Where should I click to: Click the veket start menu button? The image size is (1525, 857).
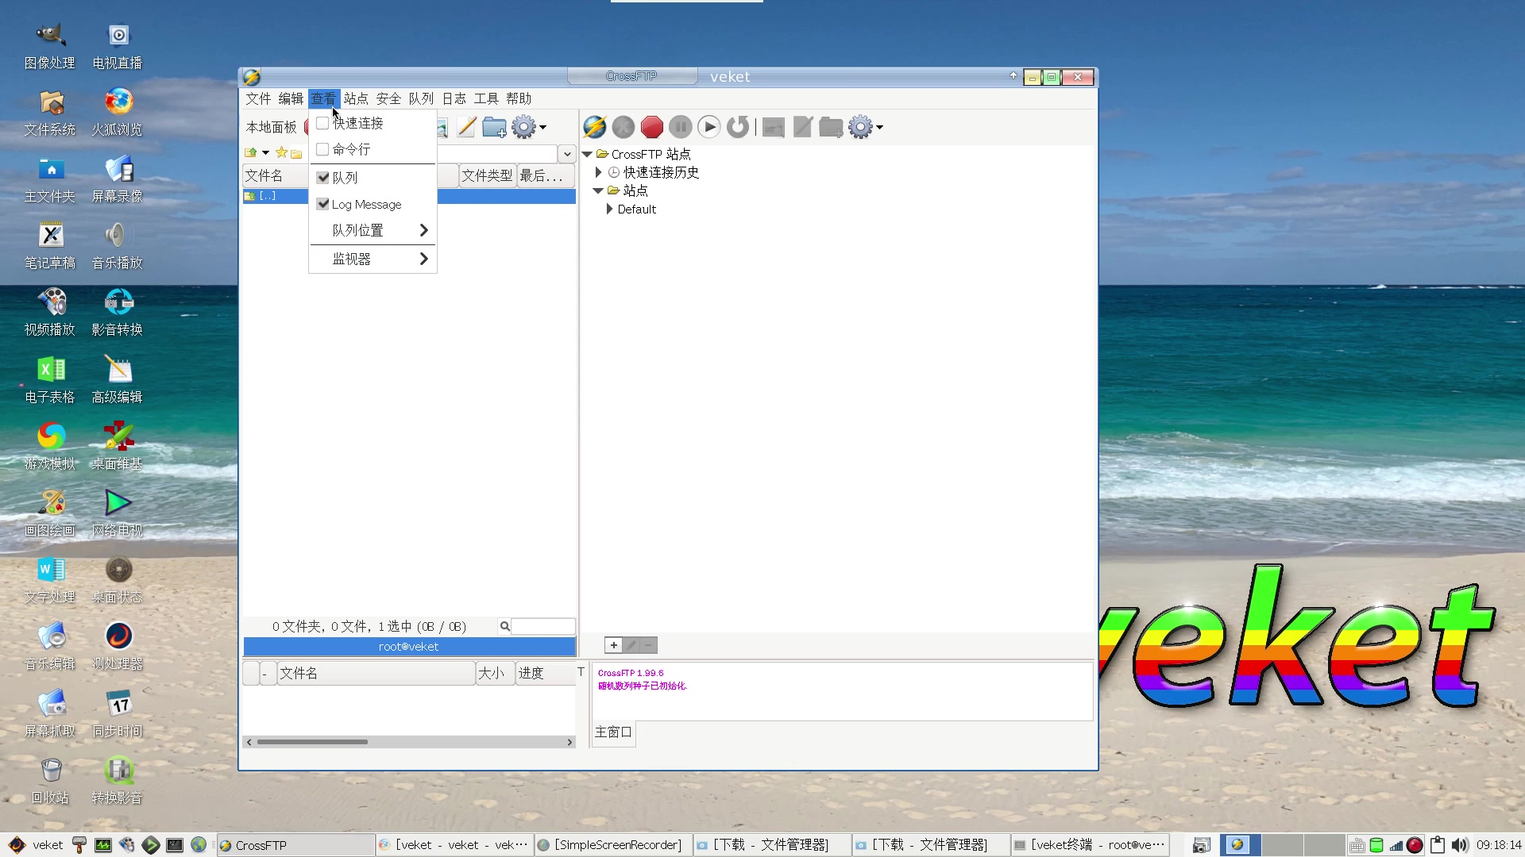click(x=36, y=845)
